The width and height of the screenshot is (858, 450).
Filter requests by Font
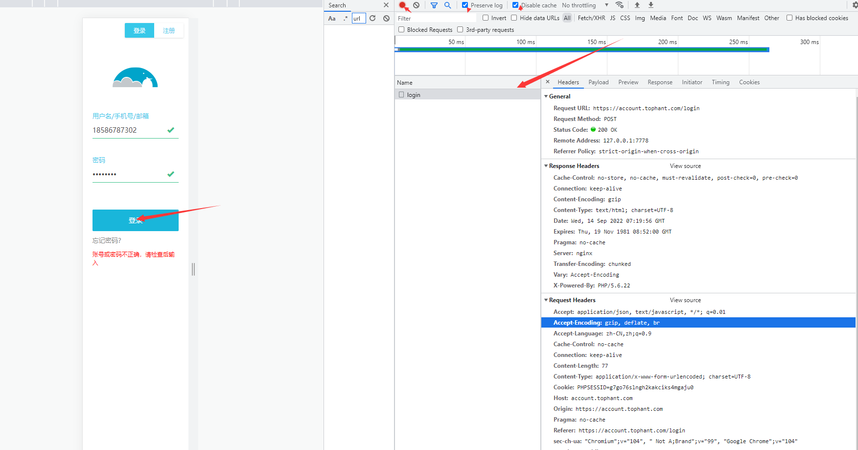677,18
